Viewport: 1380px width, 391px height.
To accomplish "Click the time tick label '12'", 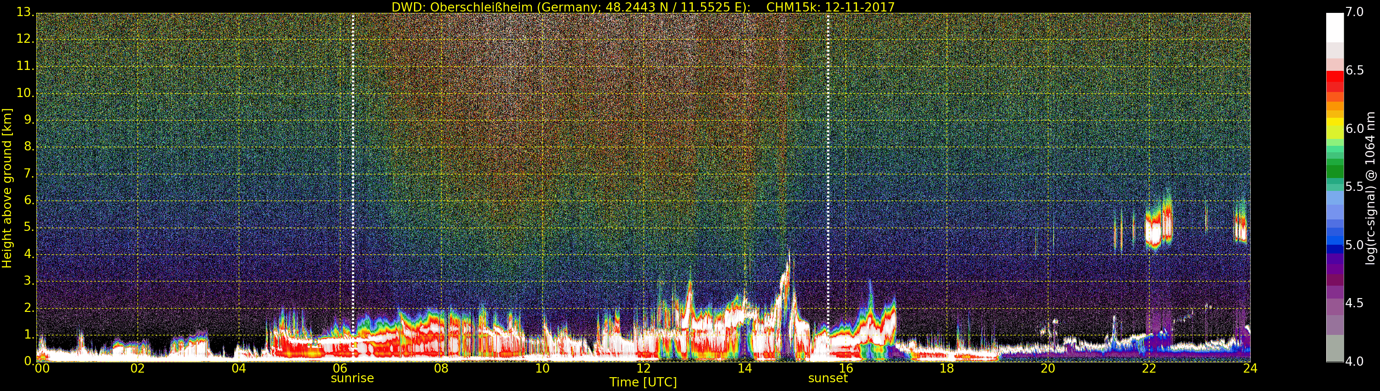I will pyautogui.click(x=644, y=368).
